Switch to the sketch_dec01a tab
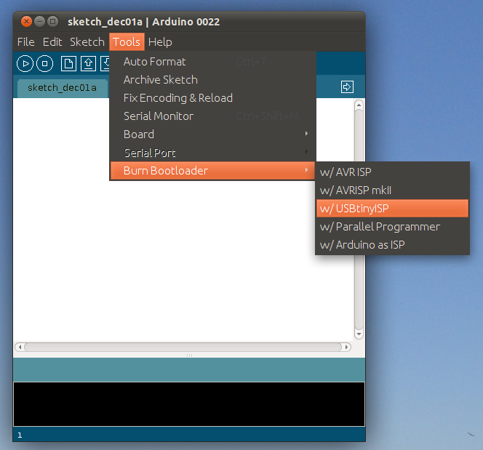 pyautogui.click(x=62, y=88)
